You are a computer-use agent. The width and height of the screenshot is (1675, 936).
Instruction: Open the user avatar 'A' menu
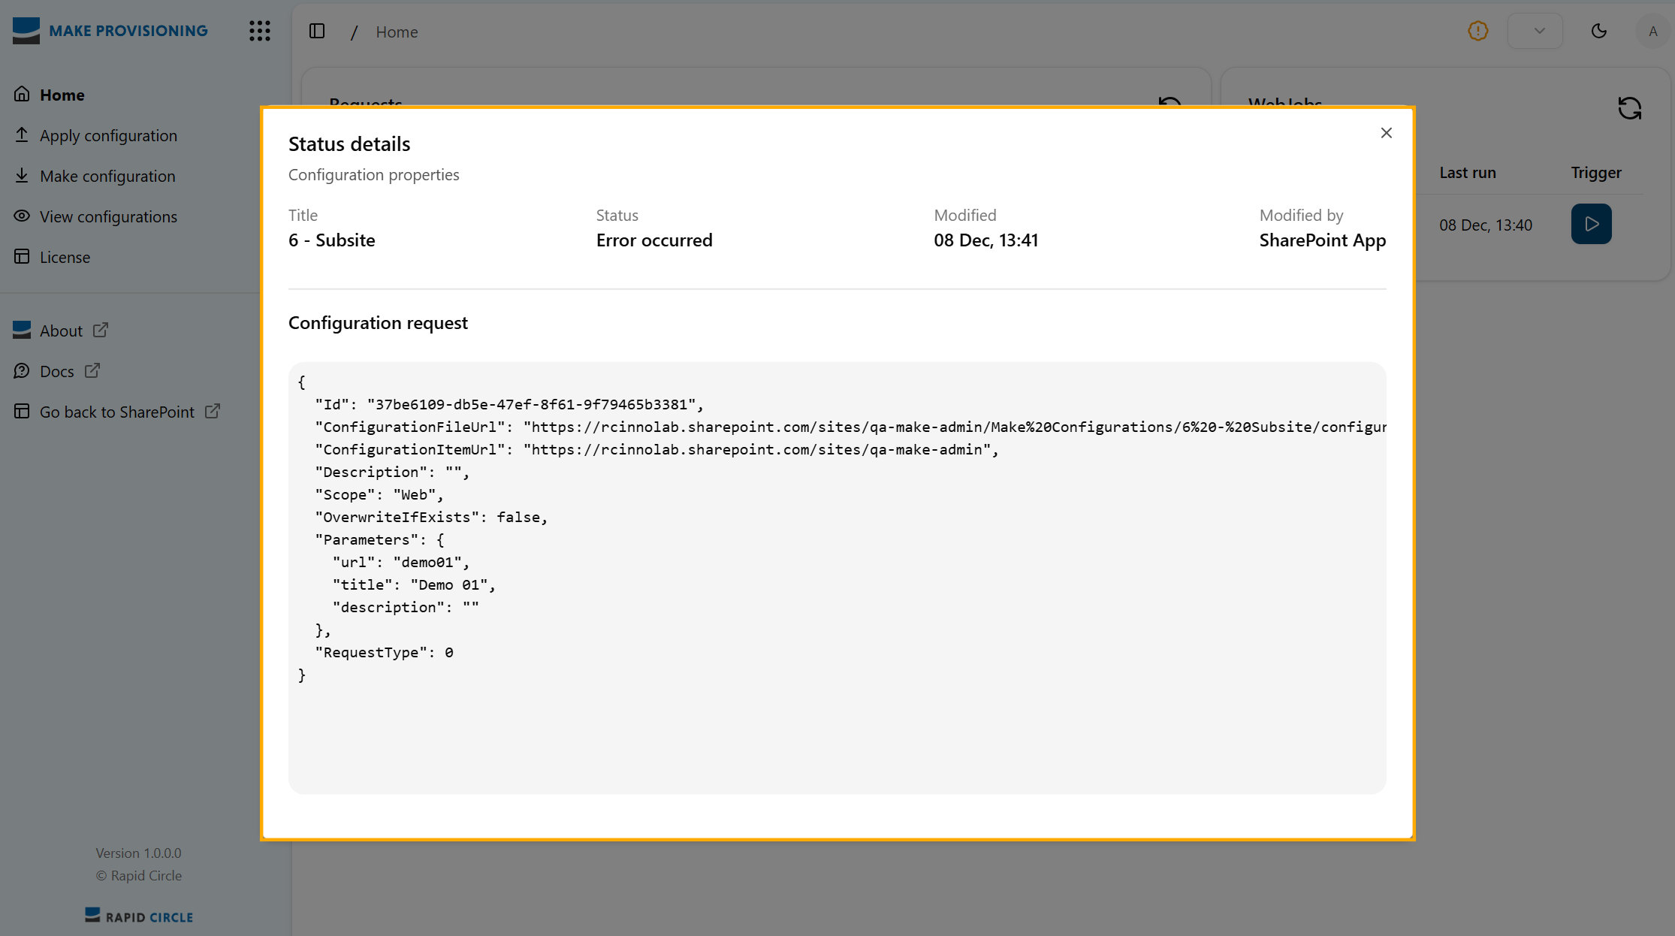click(x=1652, y=32)
